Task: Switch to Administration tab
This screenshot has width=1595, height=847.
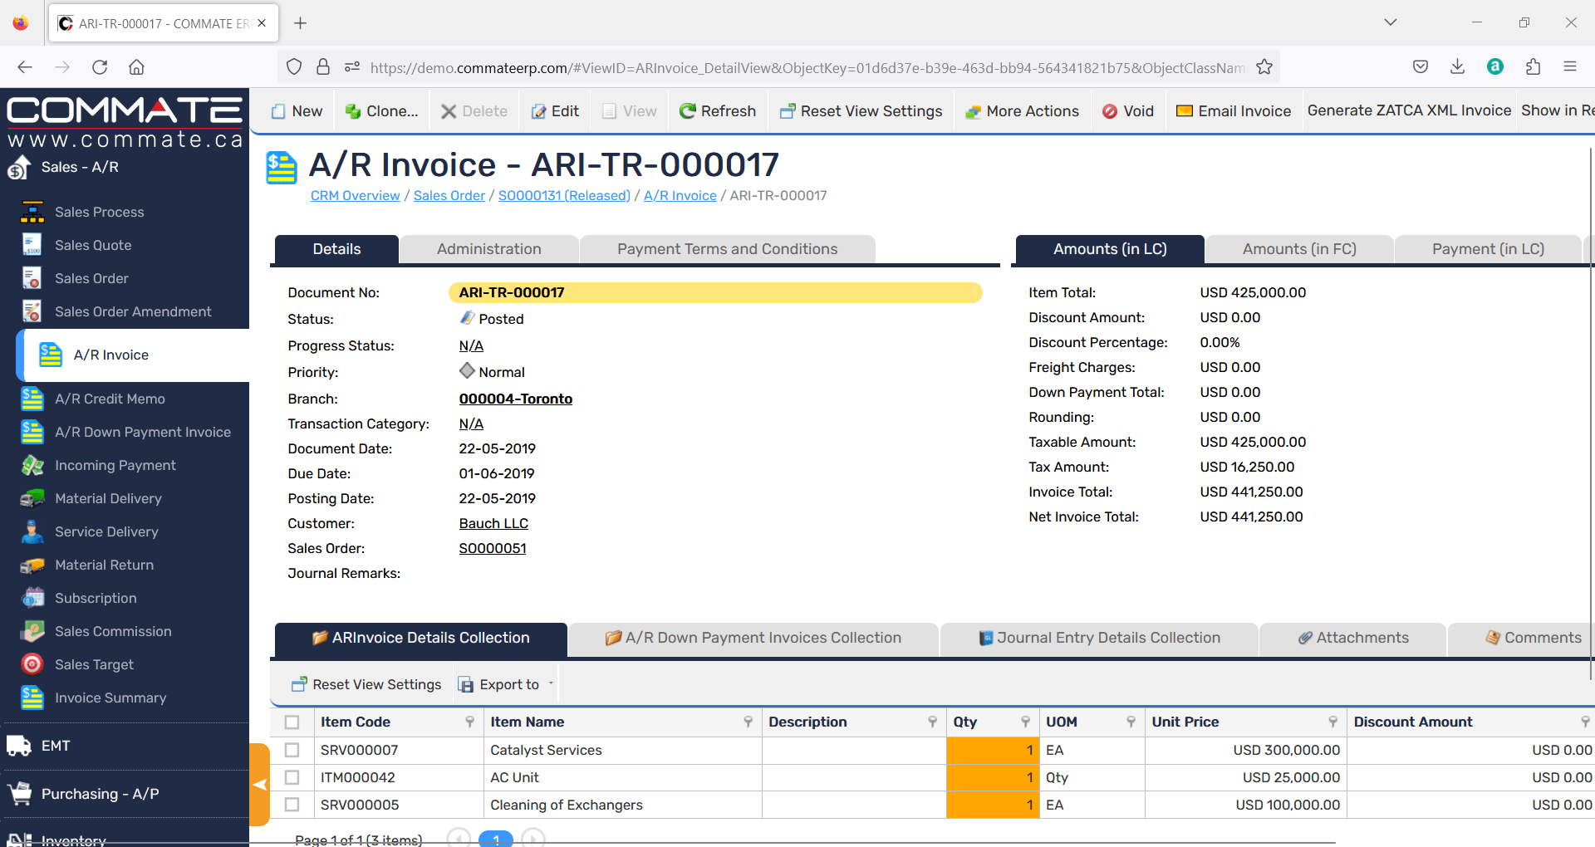Action: (x=488, y=249)
